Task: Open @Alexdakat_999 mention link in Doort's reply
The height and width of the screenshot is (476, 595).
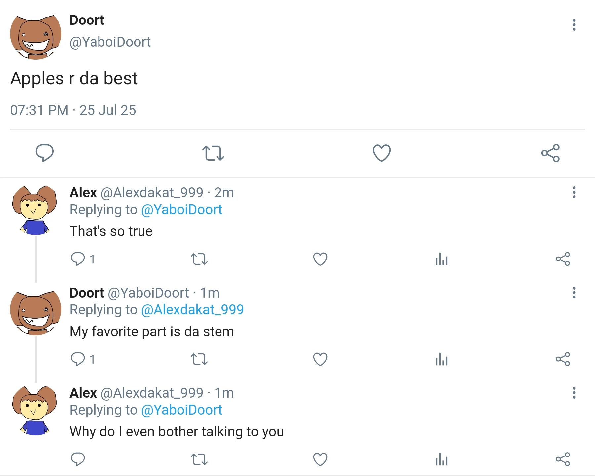Action: tap(192, 310)
